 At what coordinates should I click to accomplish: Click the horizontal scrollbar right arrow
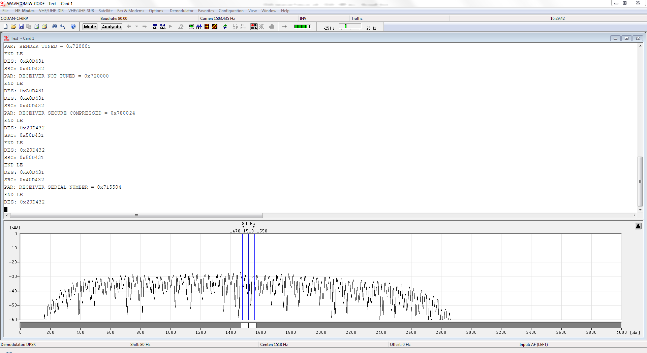634,215
